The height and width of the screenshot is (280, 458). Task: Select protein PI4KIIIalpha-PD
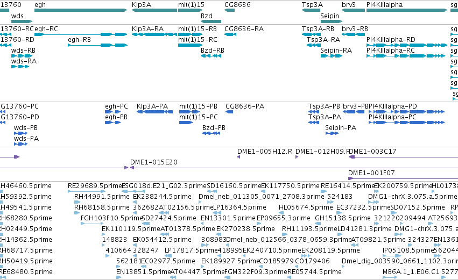click(406, 112)
